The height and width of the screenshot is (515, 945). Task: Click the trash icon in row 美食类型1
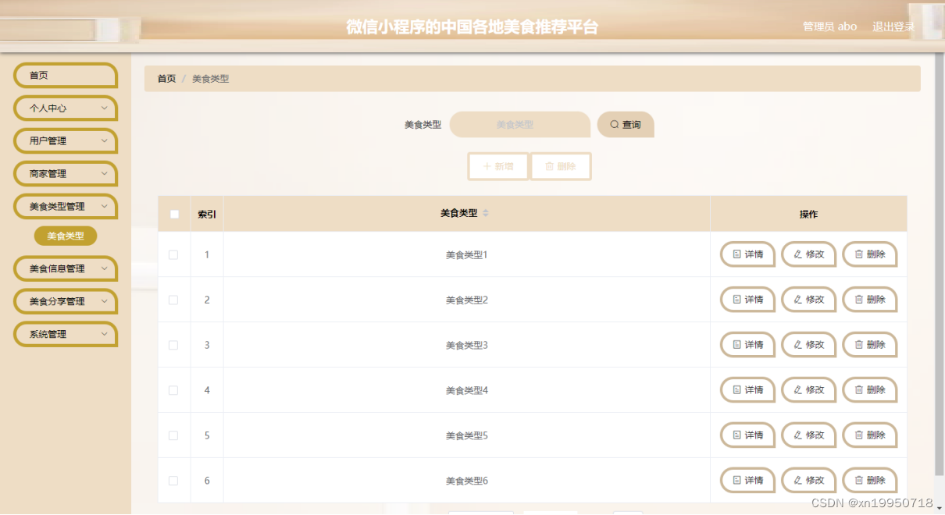[859, 254]
